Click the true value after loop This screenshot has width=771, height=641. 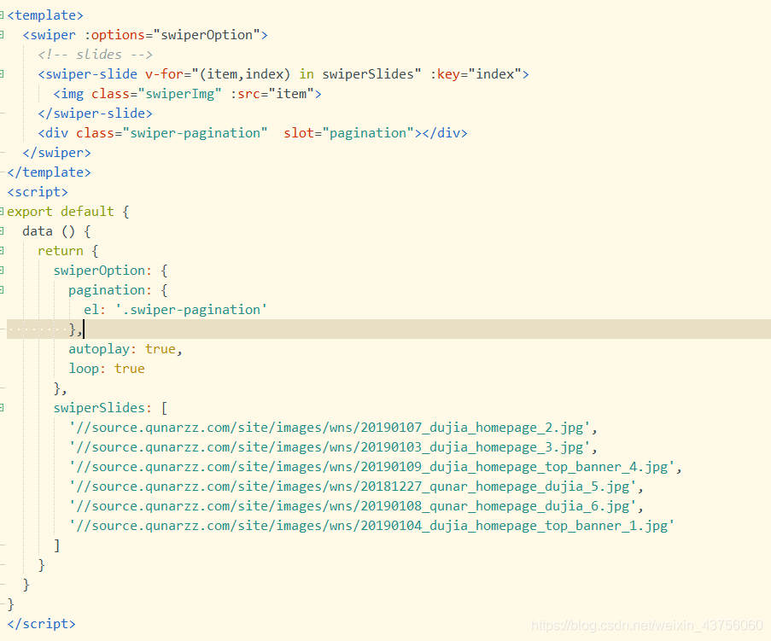130,369
